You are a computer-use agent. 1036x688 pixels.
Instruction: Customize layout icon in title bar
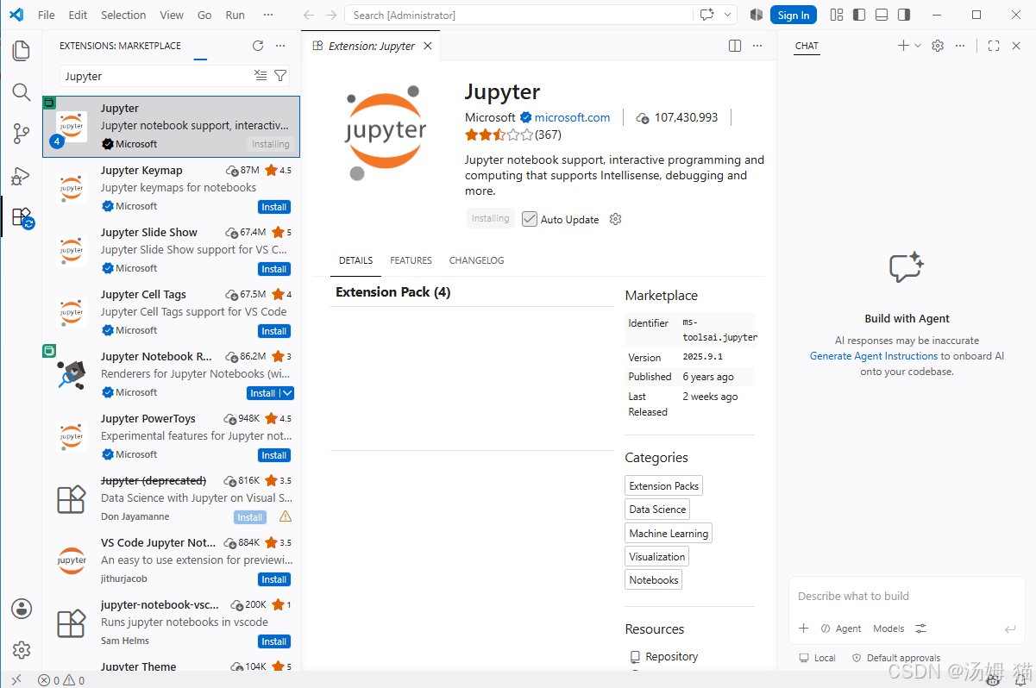click(836, 15)
